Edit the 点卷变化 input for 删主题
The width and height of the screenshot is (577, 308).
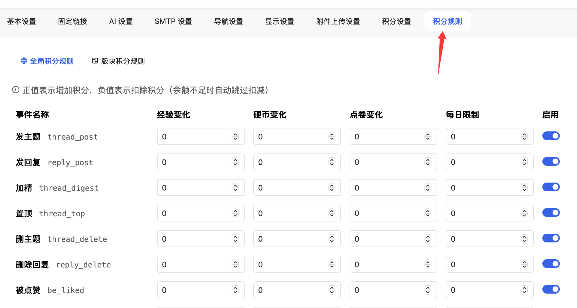pyautogui.click(x=393, y=239)
